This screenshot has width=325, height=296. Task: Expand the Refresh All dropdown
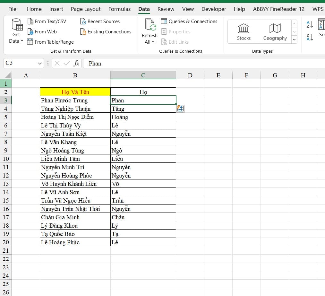(150, 42)
